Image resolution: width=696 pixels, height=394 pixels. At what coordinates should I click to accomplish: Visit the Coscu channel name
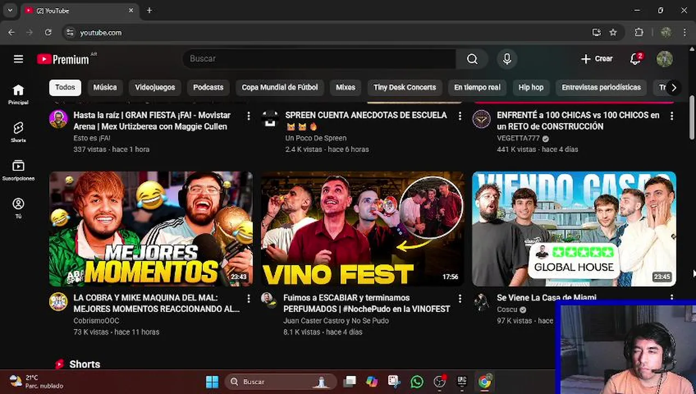click(x=507, y=309)
